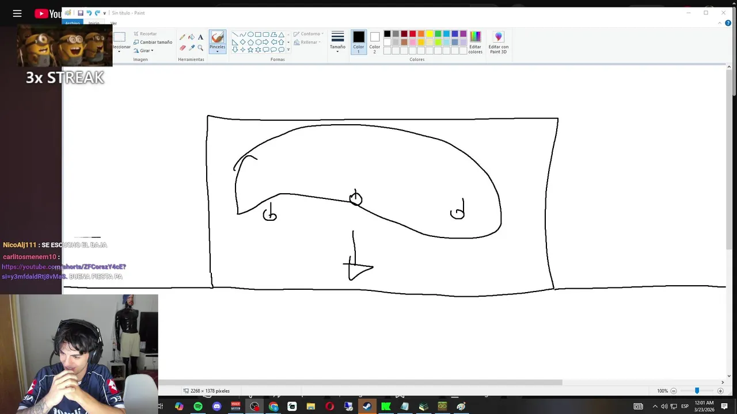Select the Text tool
Viewport: 737px width, 414px height.
(x=200, y=37)
